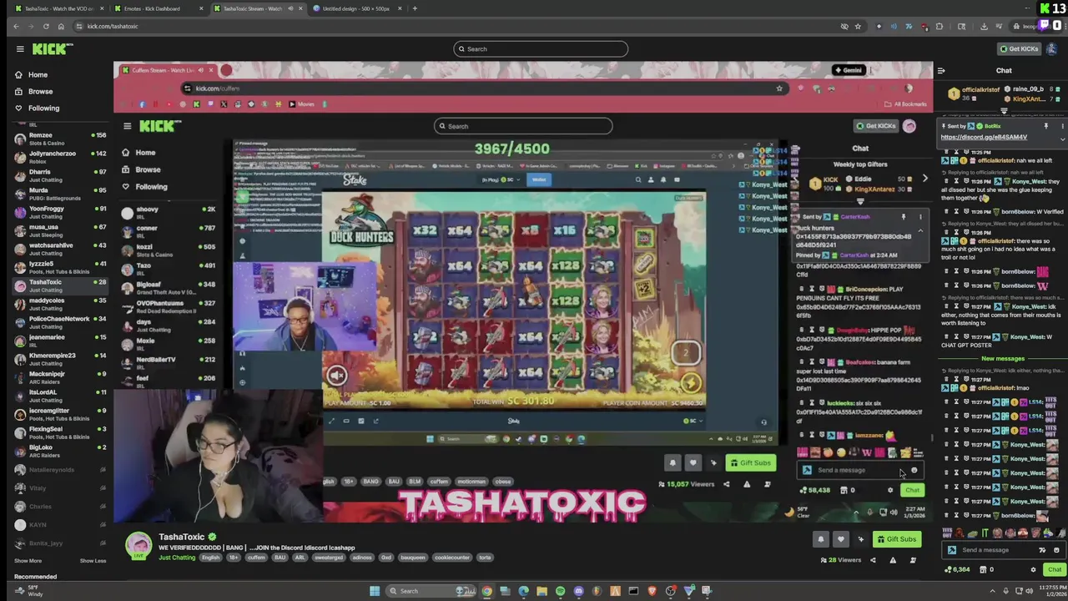Open browser downloads icon
1068x601 pixels.
pyautogui.click(x=984, y=27)
